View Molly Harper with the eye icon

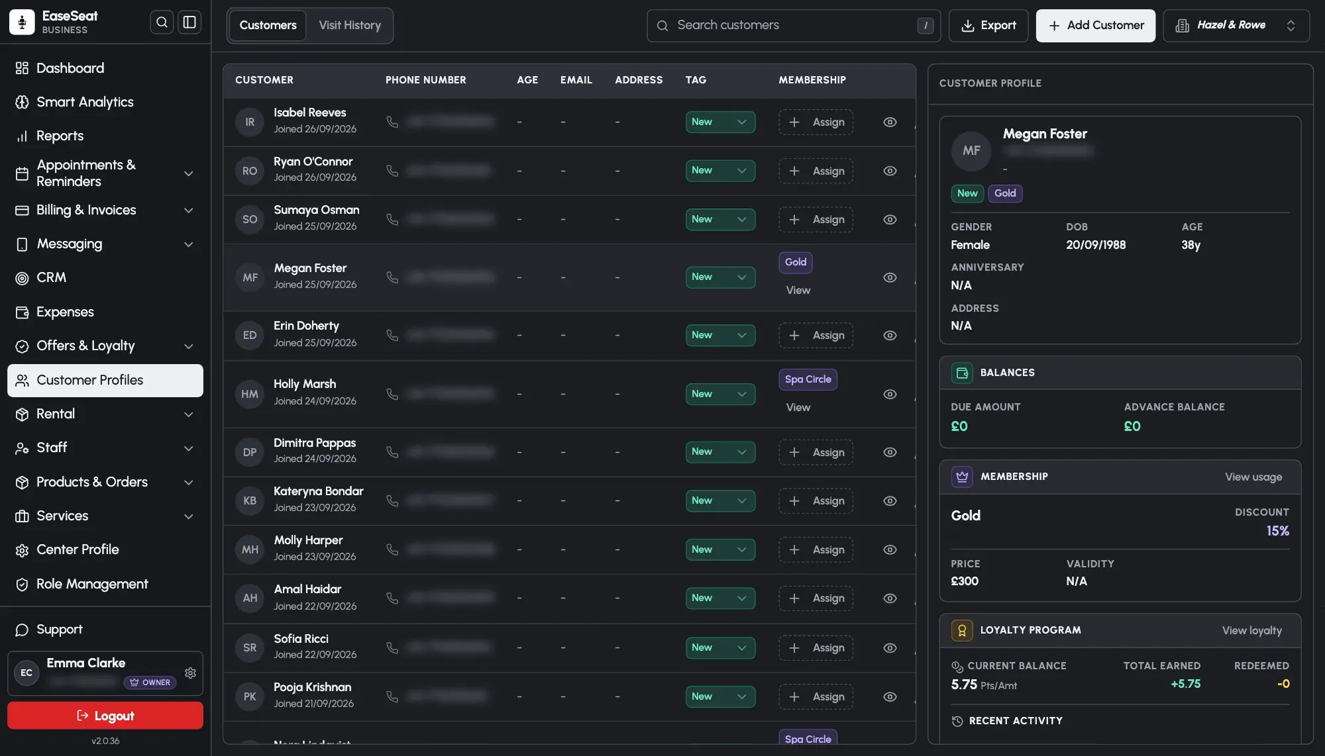(890, 549)
